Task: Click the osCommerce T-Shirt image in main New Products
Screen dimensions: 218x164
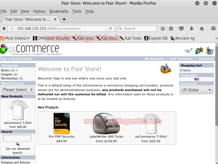Action: (x=151, y=123)
